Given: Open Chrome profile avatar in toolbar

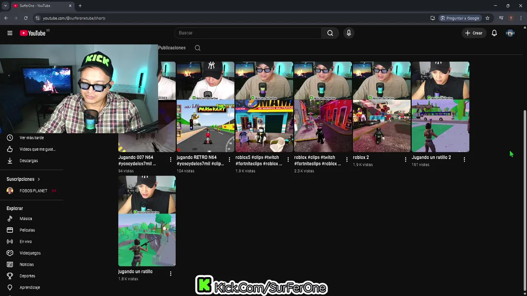Looking at the screenshot, I should click(x=511, y=18).
